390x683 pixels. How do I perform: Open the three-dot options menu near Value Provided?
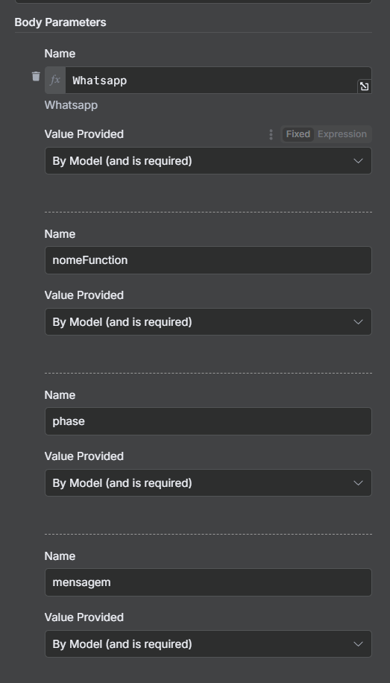271,134
